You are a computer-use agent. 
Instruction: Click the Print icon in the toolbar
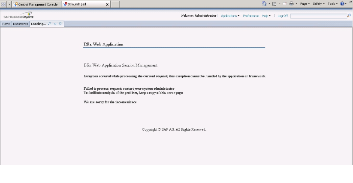pos(292,4)
